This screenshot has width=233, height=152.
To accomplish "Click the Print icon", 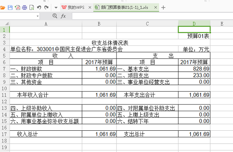I will point(24,7).
